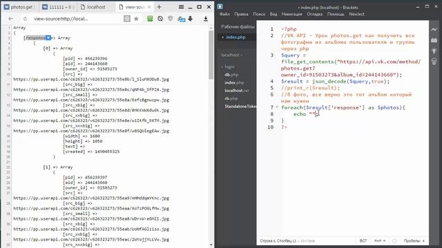
Task: Switch to the localhost browser tab
Action: (95, 7)
